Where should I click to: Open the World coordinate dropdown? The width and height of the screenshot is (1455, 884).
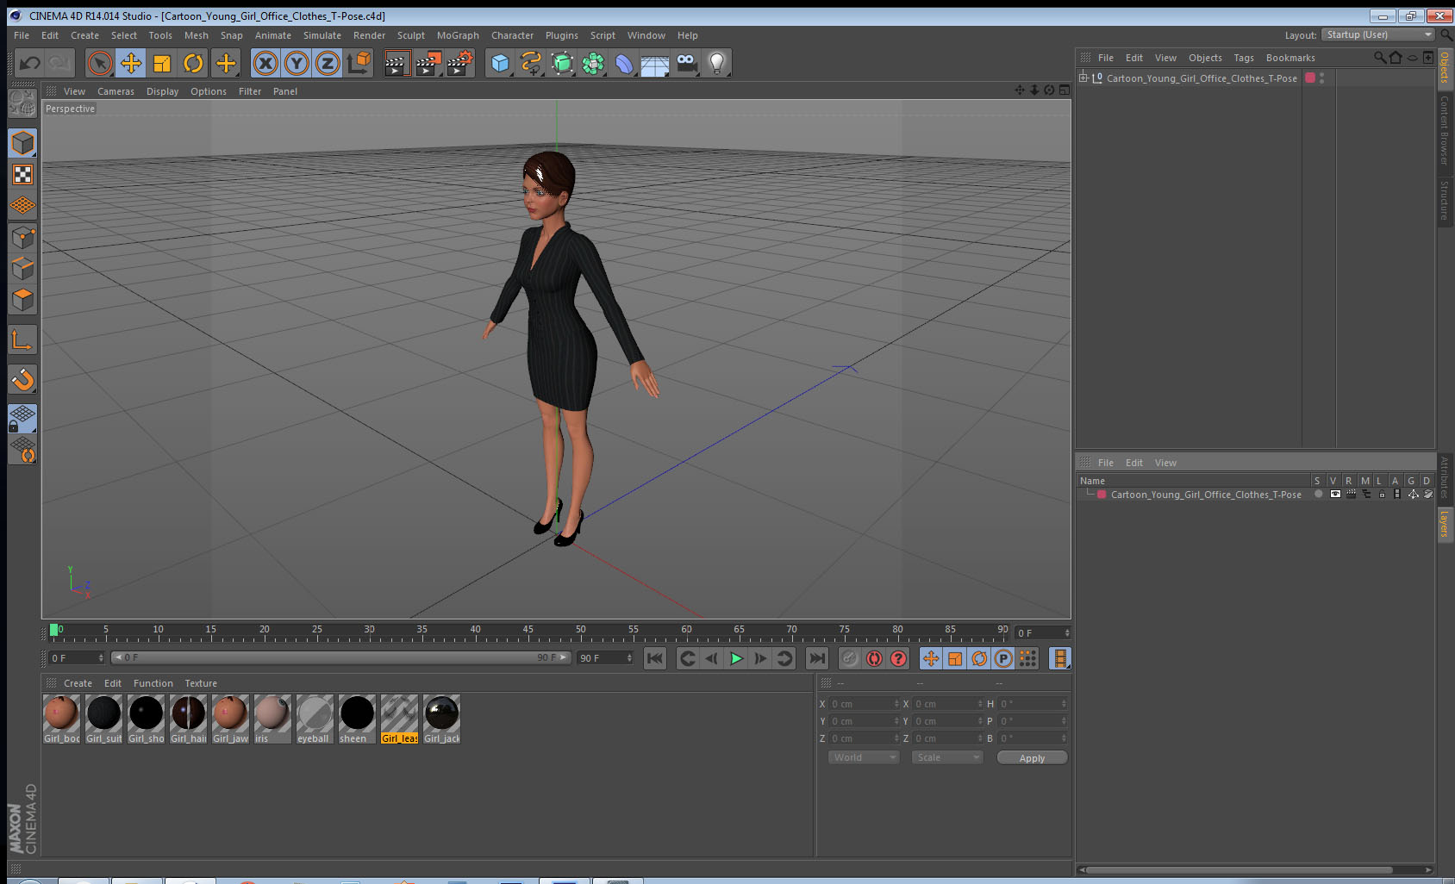point(864,757)
